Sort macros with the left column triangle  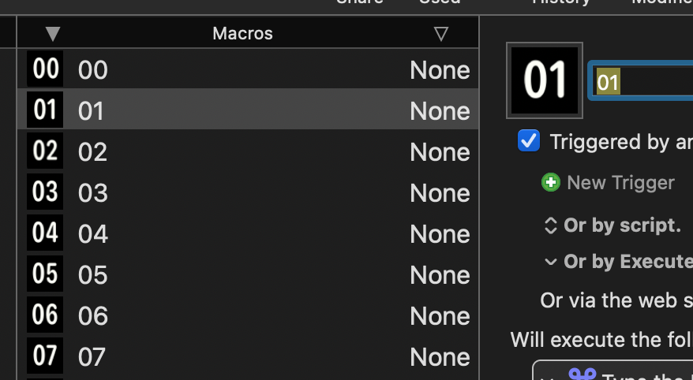(53, 34)
